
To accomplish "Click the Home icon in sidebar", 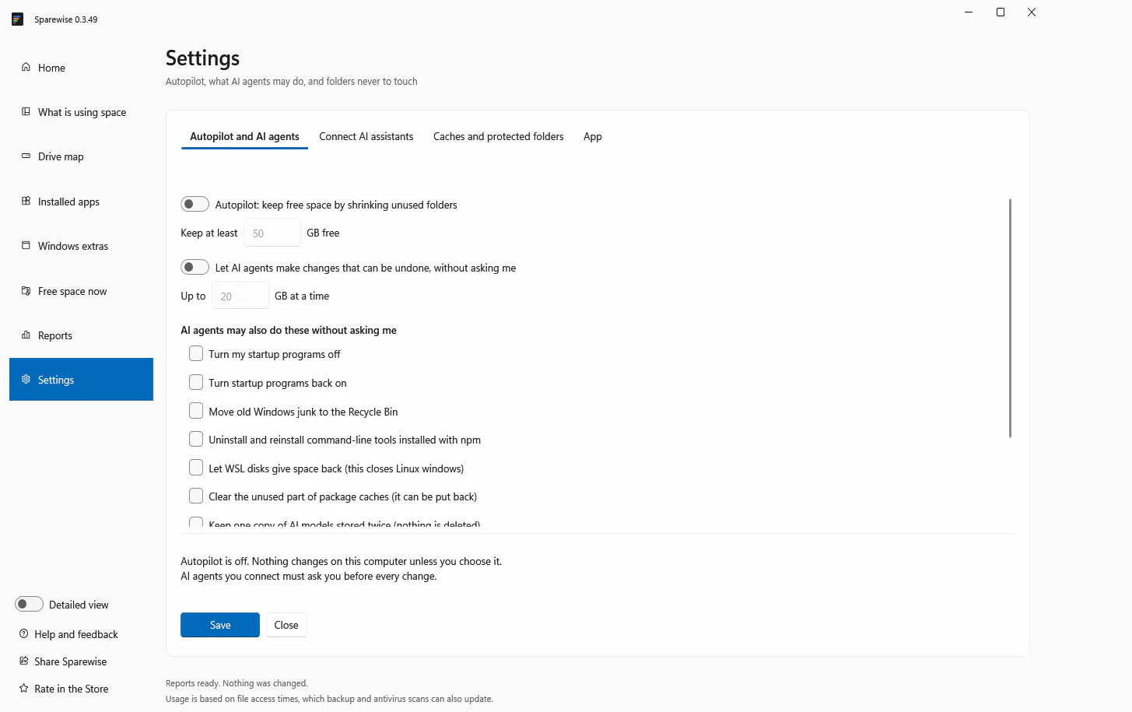I will coord(26,67).
